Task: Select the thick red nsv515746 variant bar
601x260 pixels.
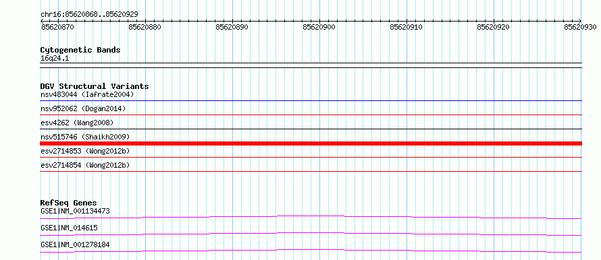Action: tap(311, 143)
